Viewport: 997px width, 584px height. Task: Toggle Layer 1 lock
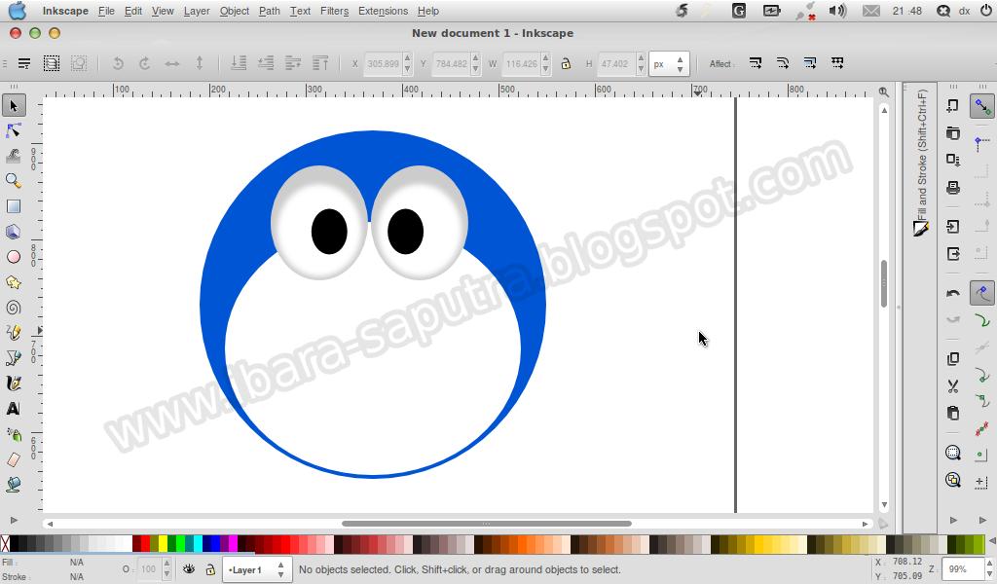coord(210,569)
